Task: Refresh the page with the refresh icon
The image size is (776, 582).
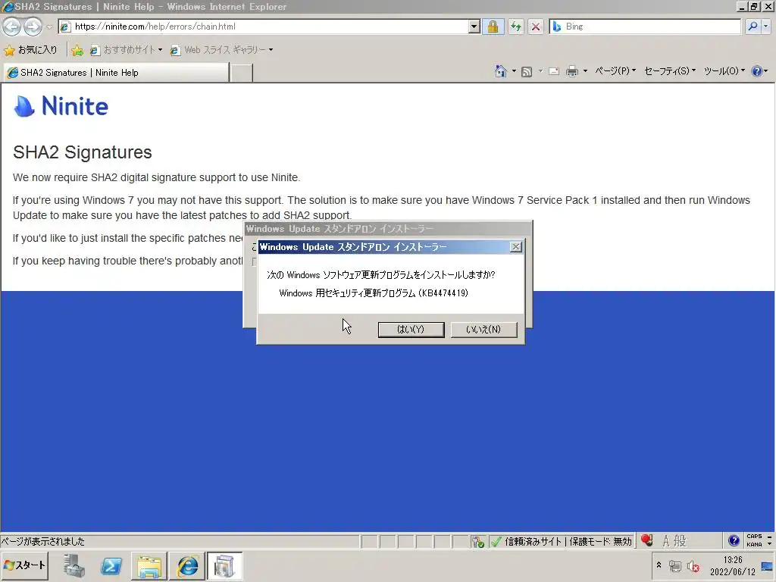Action: pyautogui.click(x=515, y=27)
